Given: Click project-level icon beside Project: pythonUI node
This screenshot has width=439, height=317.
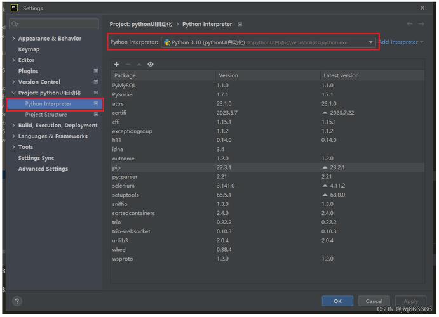Looking at the screenshot, I should click(96, 93).
